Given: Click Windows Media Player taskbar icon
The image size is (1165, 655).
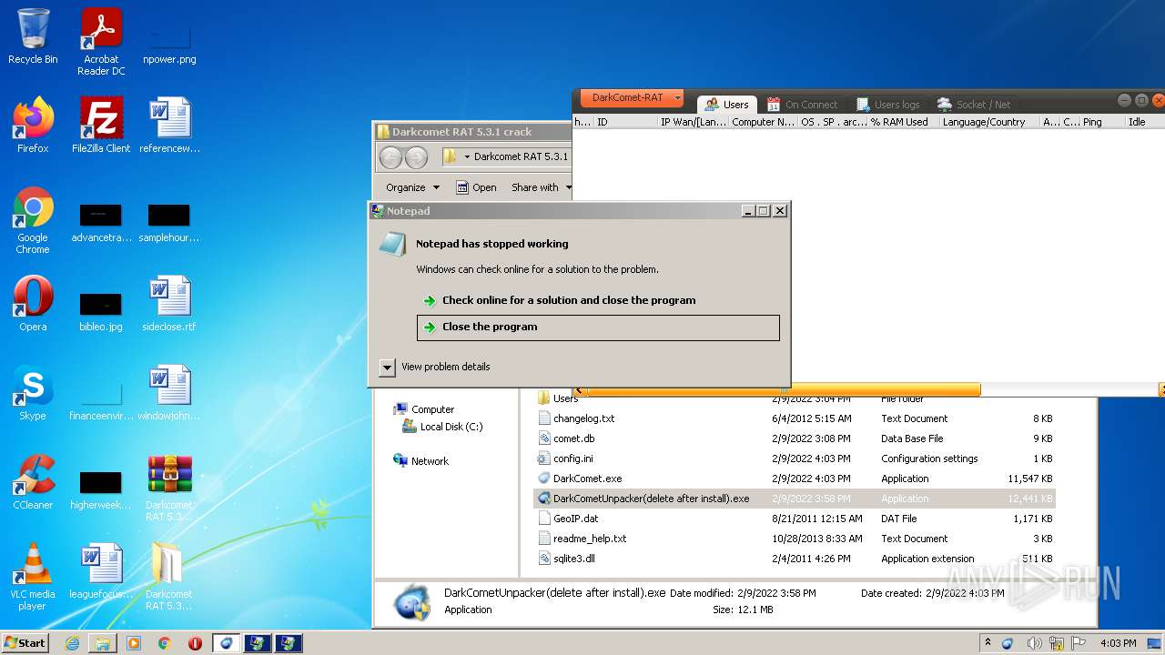Looking at the screenshot, I should (x=134, y=643).
